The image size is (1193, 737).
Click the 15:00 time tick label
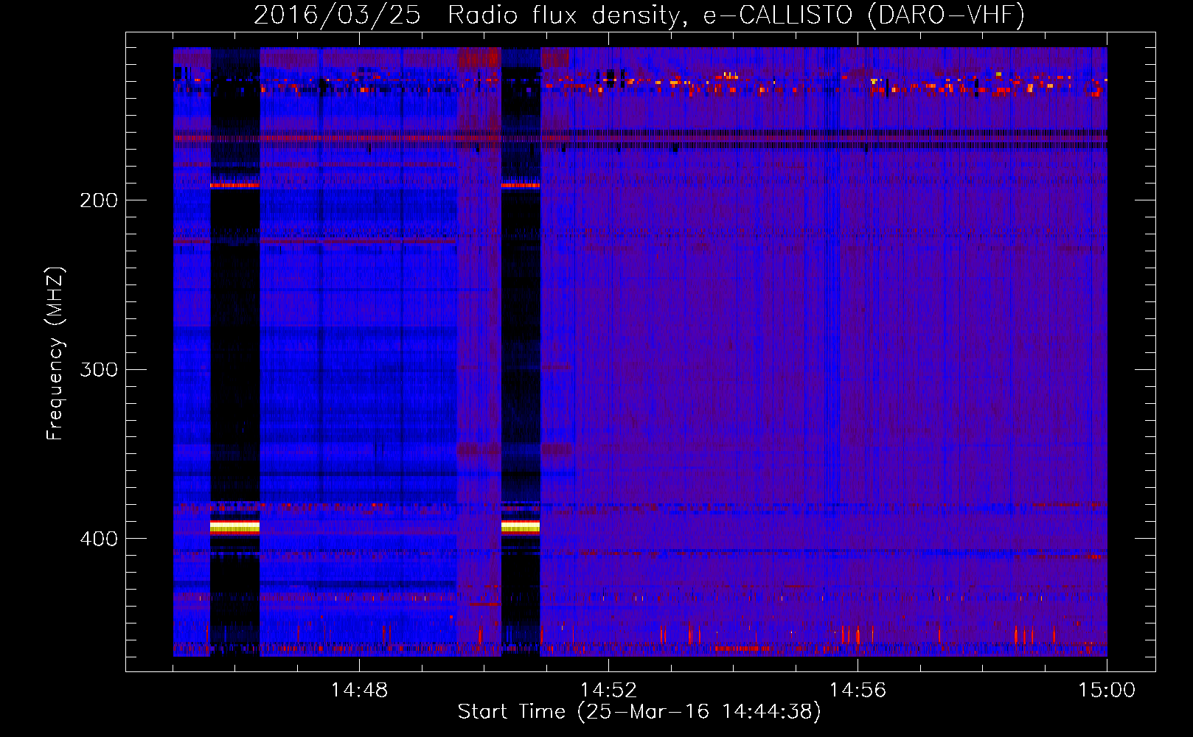(x=1107, y=691)
